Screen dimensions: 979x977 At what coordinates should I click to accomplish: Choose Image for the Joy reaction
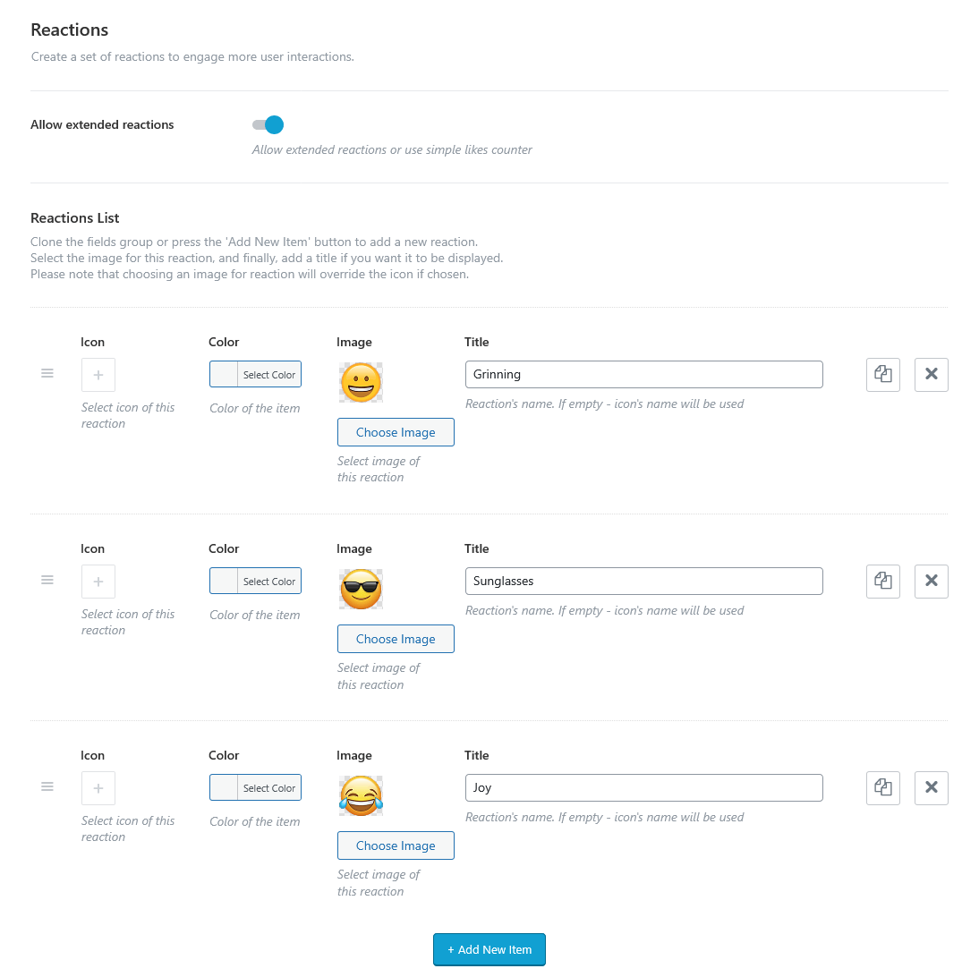click(x=396, y=845)
